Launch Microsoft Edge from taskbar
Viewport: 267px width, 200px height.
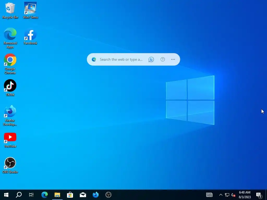pos(45,195)
